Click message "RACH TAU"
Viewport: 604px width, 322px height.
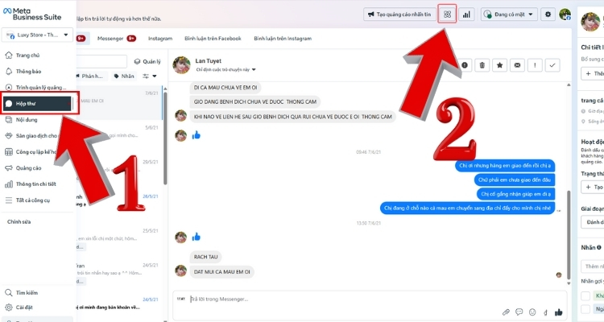coord(205,257)
